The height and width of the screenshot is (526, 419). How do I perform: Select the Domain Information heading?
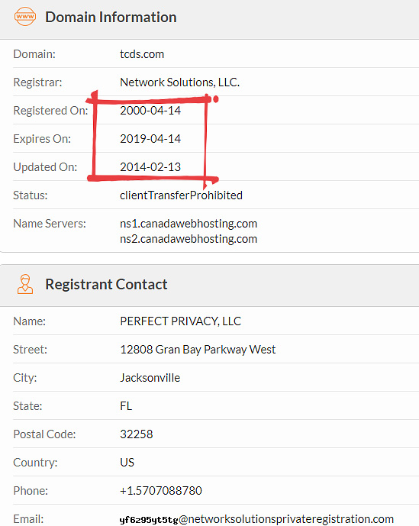pos(111,17)
